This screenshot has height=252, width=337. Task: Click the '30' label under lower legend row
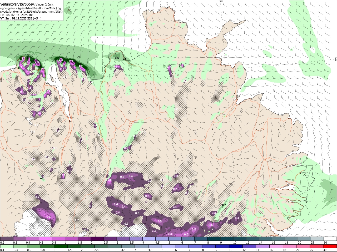pos(325,250)
